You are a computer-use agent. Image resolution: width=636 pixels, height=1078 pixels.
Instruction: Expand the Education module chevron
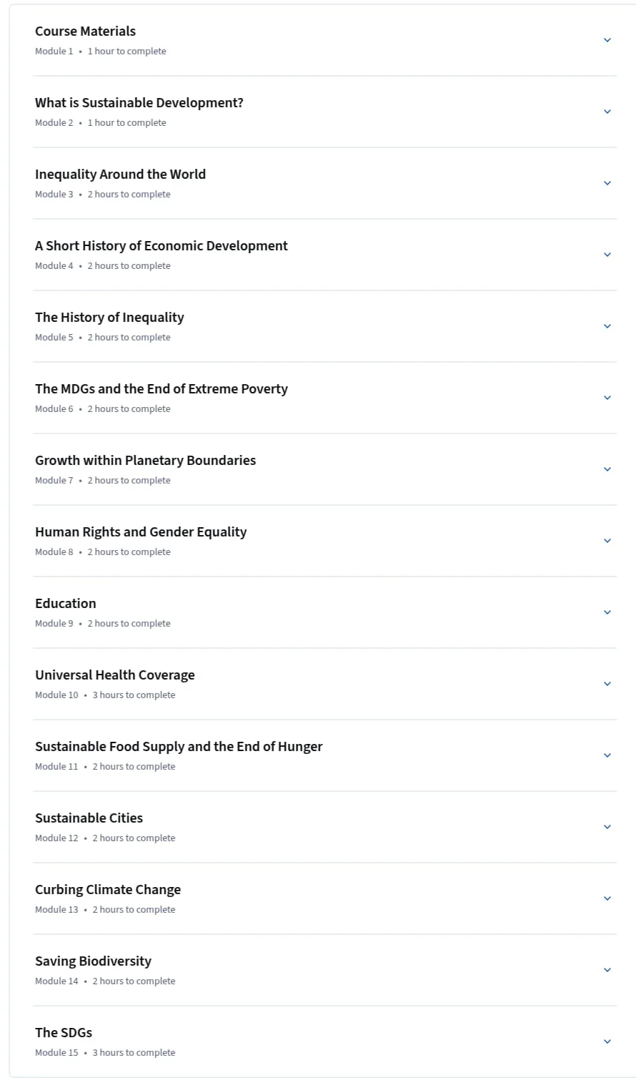coord(607,612)
